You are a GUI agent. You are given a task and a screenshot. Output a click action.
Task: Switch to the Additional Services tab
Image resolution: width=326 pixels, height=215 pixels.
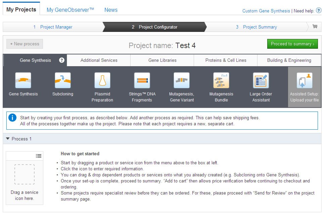99,60
